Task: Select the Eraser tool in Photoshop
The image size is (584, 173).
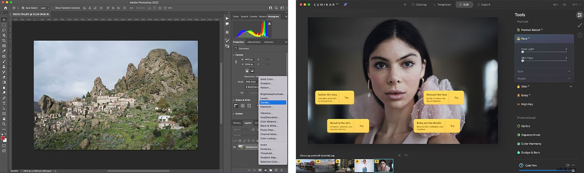Action: click(x=4, y=78)
